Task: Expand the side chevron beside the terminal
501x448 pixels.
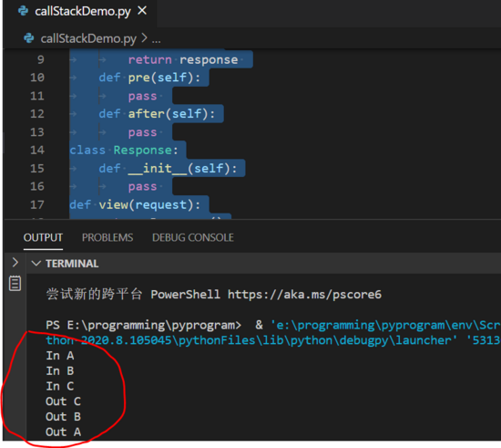Action: 15,263
